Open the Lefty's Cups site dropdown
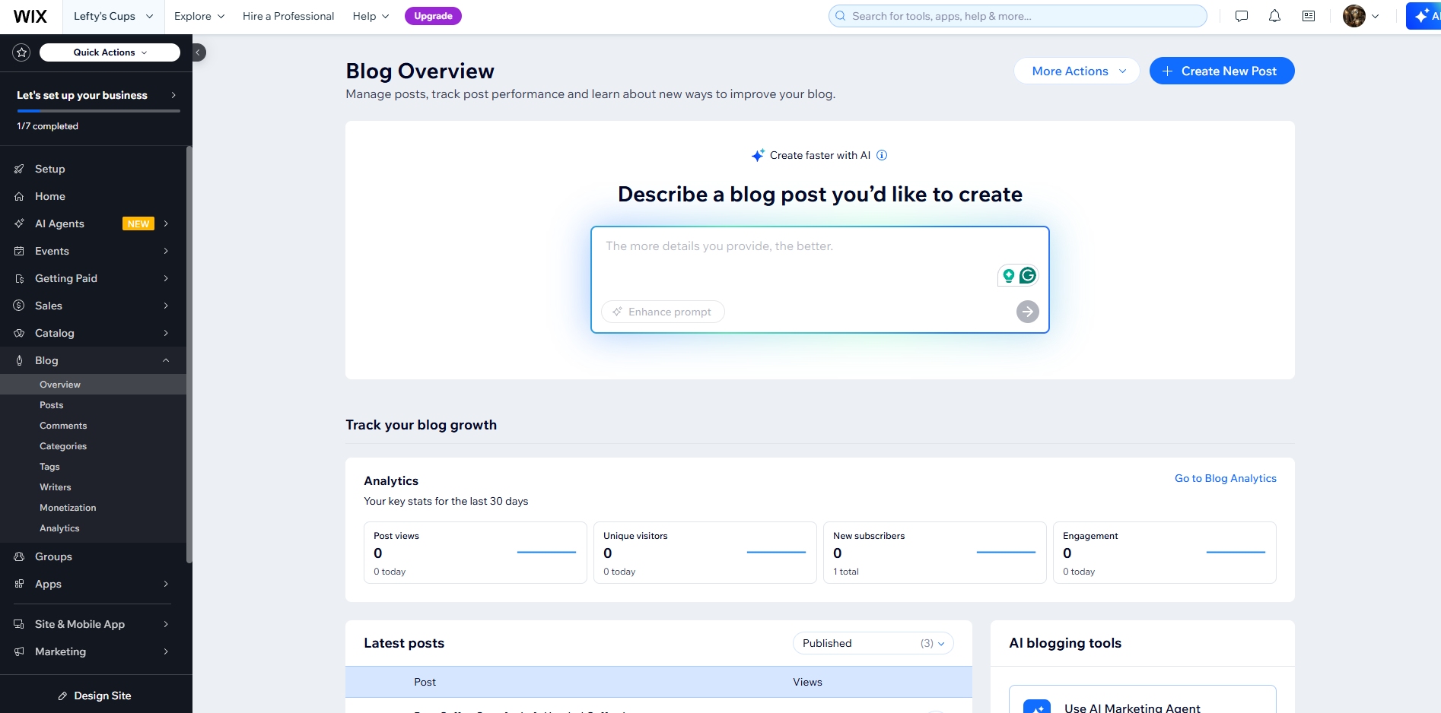 (x=113, y=16)
